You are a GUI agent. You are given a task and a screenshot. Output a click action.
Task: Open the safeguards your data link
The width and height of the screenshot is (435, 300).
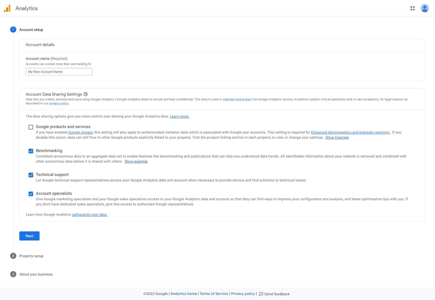90,215
